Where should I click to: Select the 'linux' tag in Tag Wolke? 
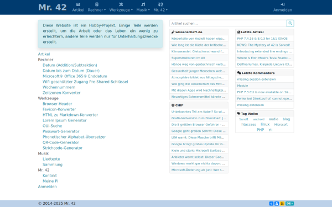(265, 124)
